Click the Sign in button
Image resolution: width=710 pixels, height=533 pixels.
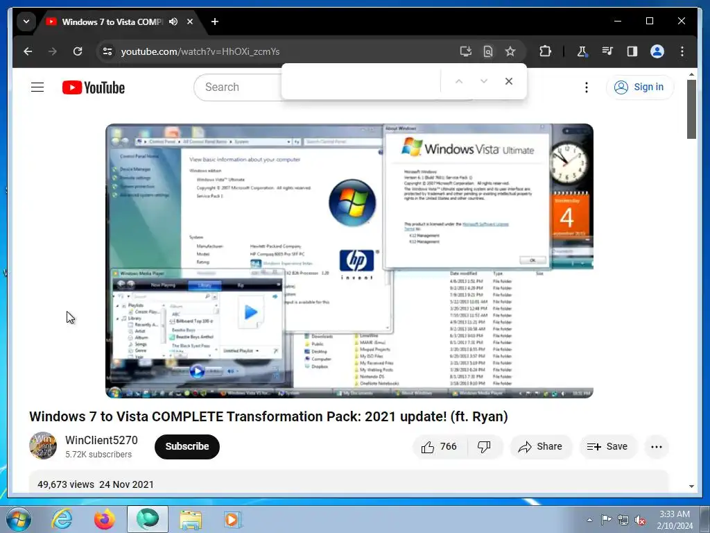pyautogui.click(x=639, y=87)
